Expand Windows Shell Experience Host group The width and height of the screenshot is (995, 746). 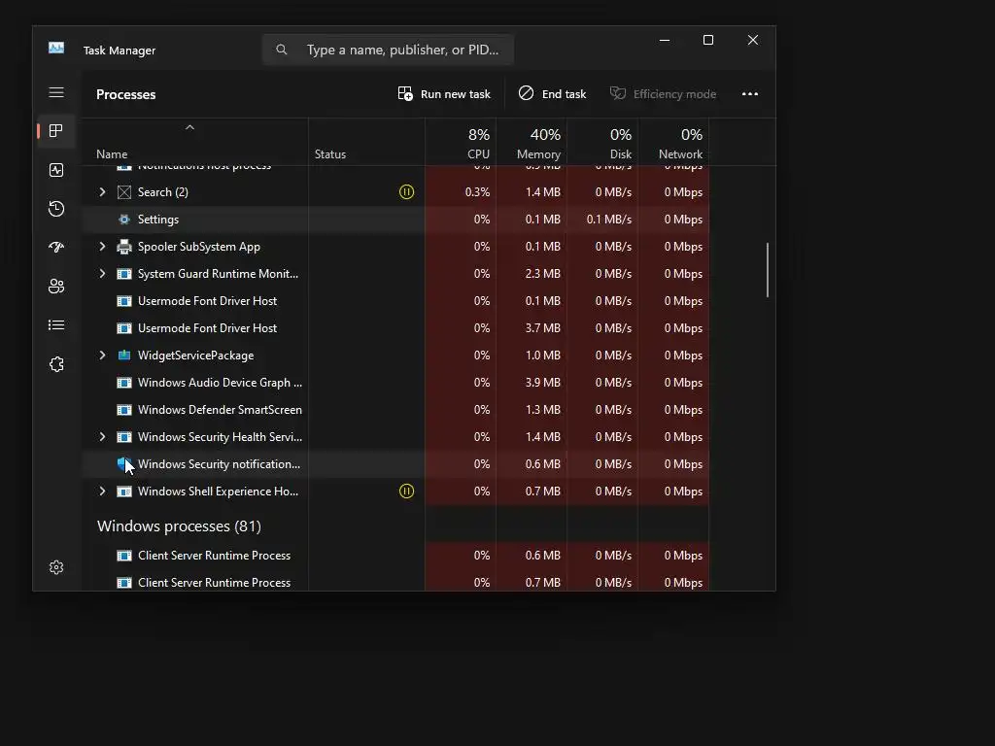tap(102, 491)
